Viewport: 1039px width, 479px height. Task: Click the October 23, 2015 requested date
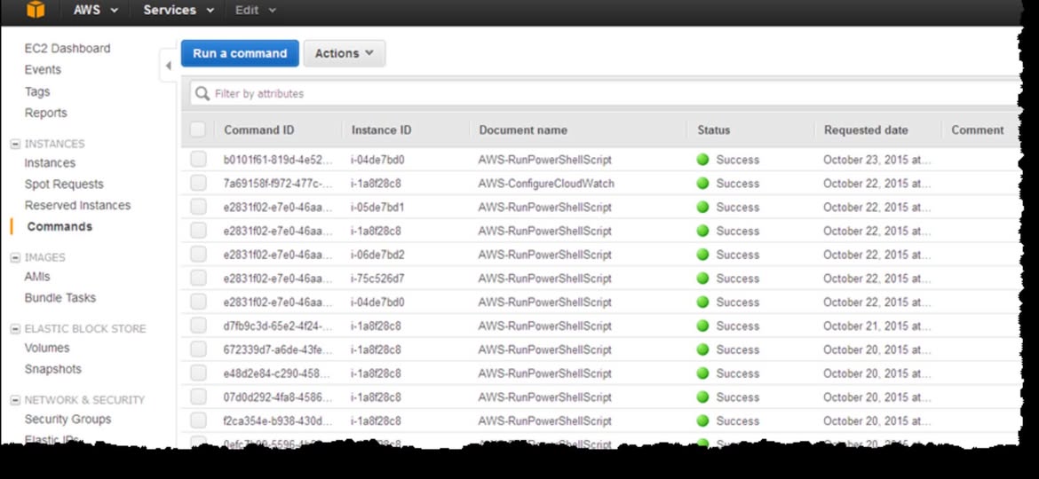pos(876,160)
